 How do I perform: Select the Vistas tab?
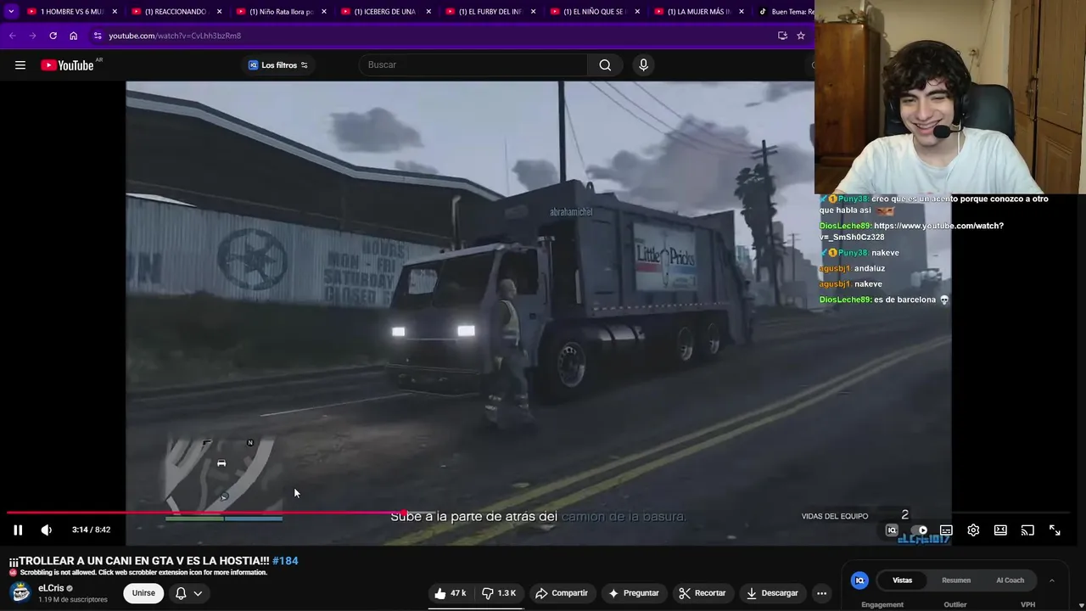pyautogui.click(x=903, y=580)
